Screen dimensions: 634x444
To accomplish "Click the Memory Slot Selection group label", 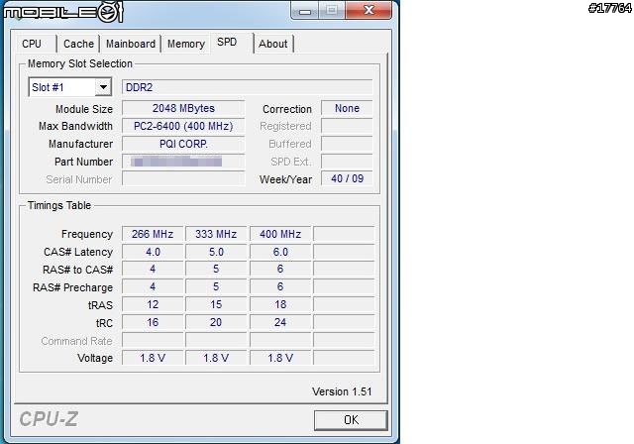I will [80, 63].
